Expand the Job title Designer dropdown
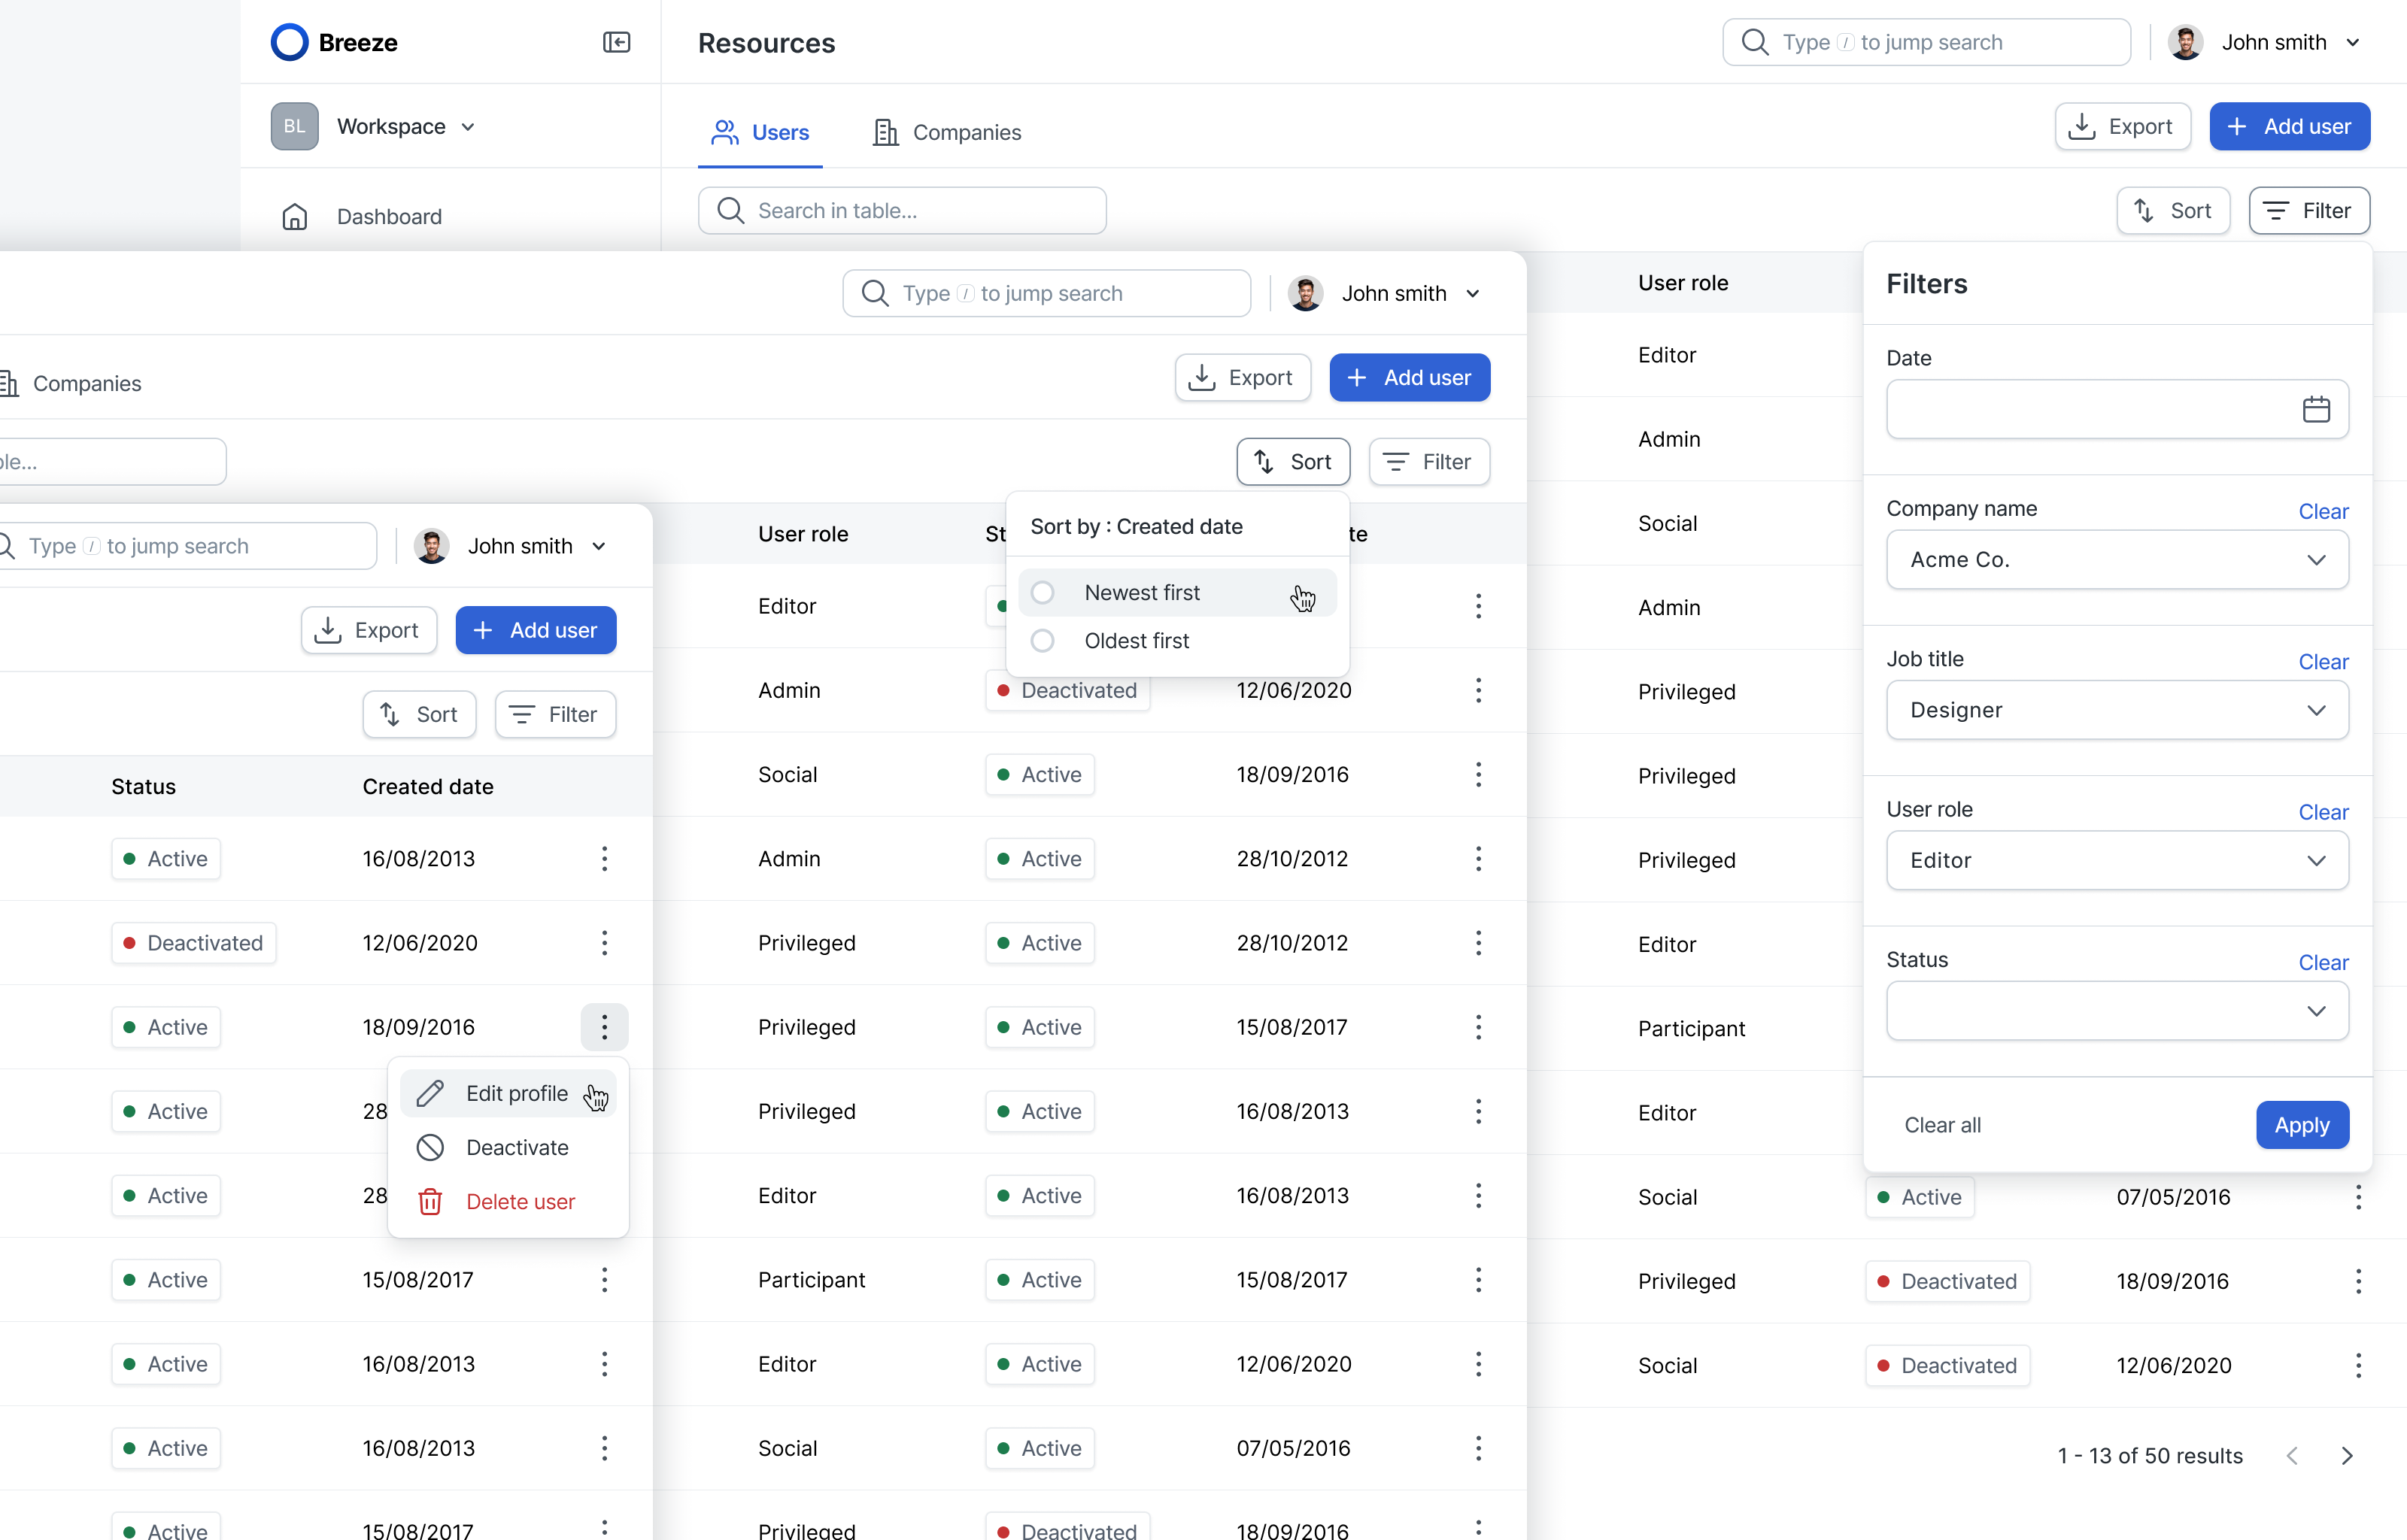2407x1540 pixels. coord(2117,710)
